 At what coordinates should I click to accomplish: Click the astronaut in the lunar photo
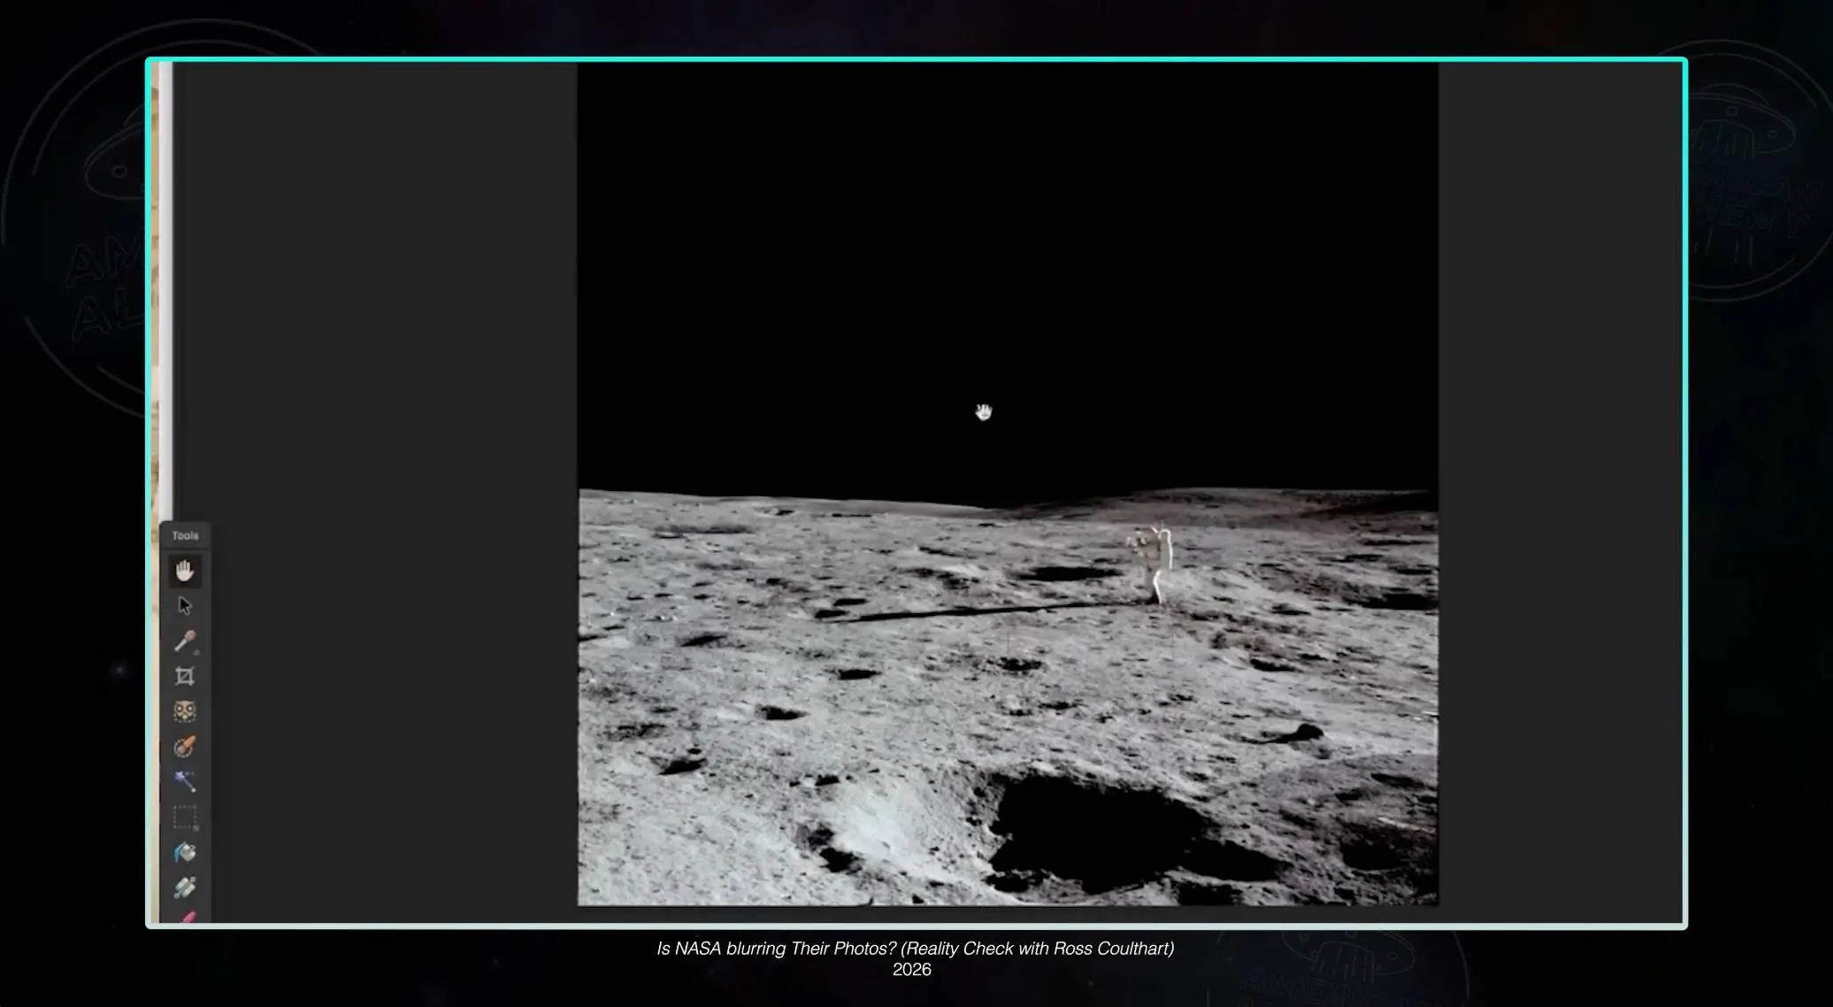pyautogui.click(x=1152, y=563)
